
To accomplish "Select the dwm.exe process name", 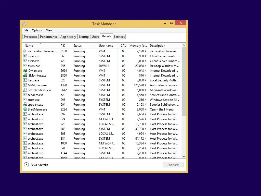I will pos(34,66).
